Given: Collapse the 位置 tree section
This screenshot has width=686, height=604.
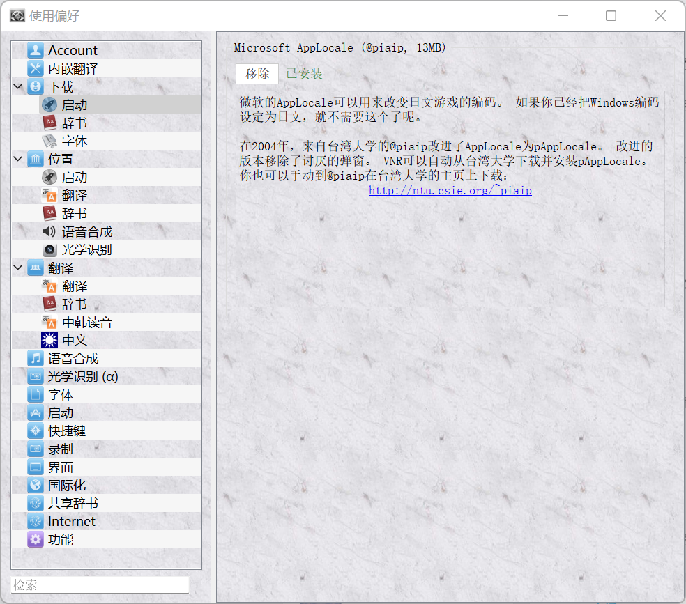Looking at the screenshot, I should (17, 160).
